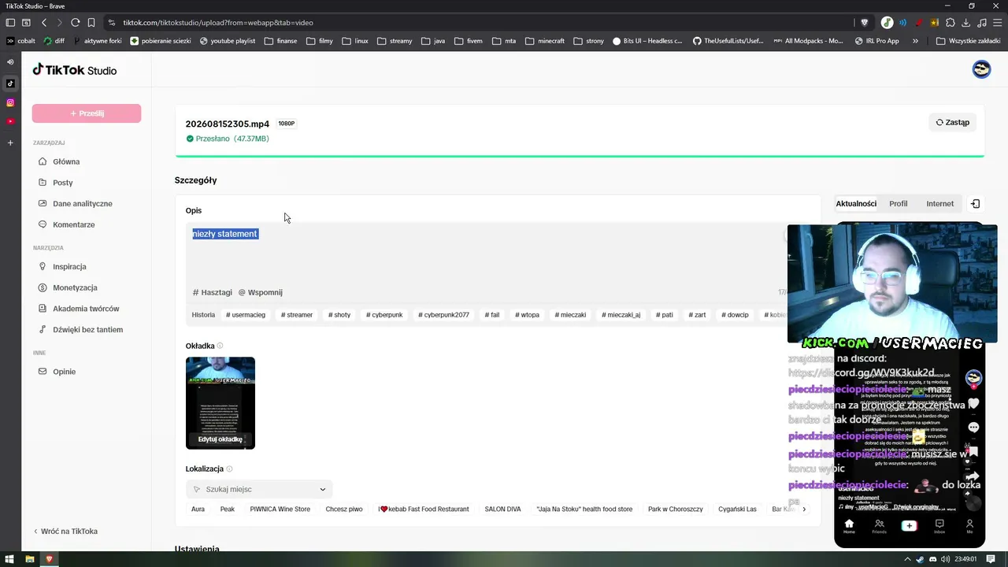Image resolution: width=1008 pixels, height=567 pixels.
Task: Open the streamy bookmarks folder
Action: [395, 41]
